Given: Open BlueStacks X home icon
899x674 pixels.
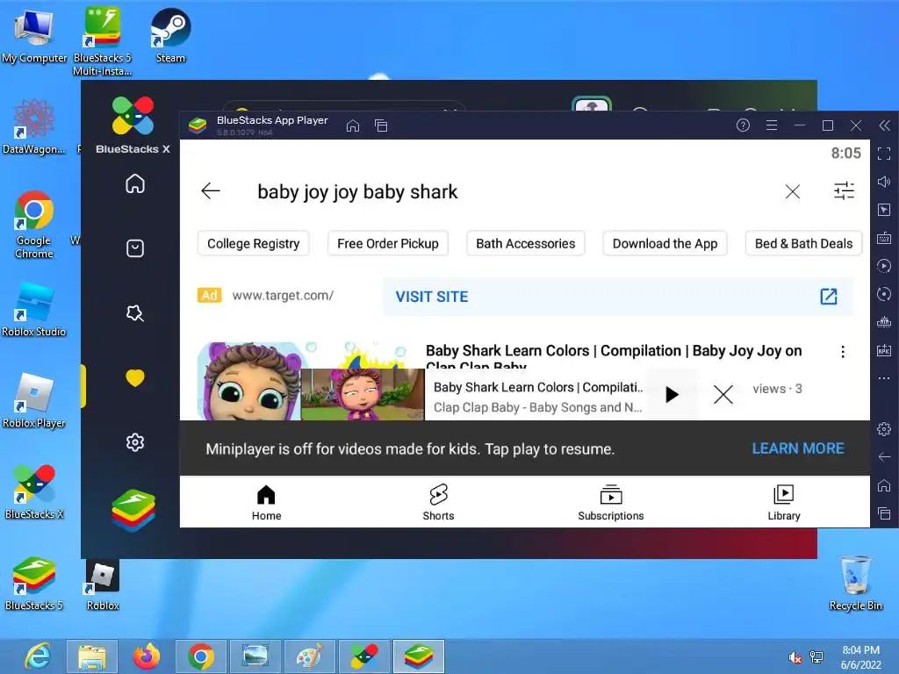Looking at the screenshot, I should pos(135,183).
